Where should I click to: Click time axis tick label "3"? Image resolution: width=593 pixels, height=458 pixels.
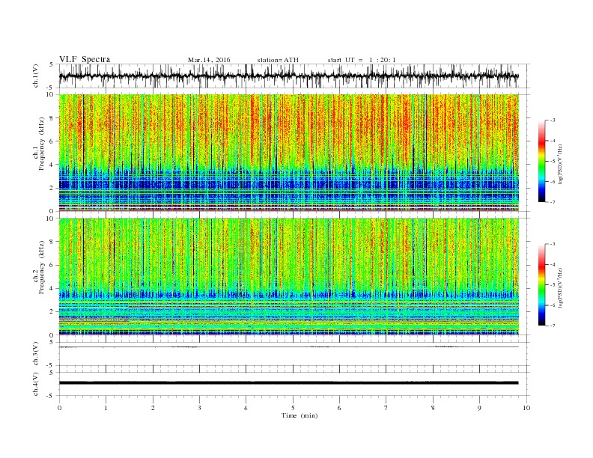coord(199,408)
